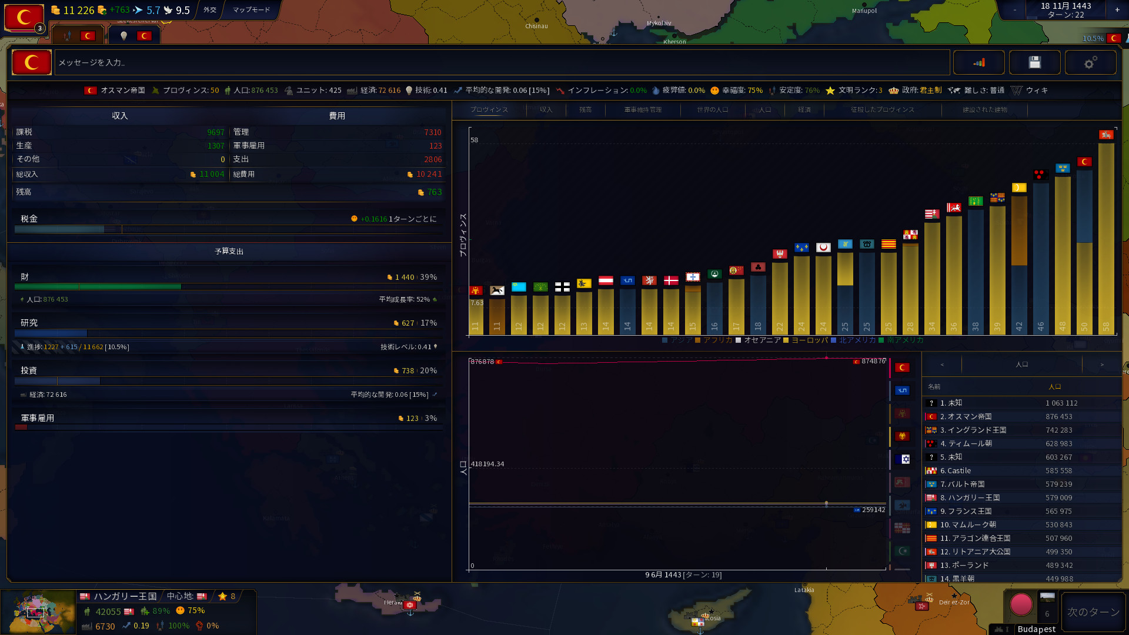Screen dimensions: 1129x635
Task: Open the settings gears icon
Action: tap(1090, 62)
